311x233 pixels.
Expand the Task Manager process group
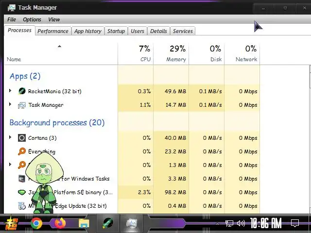pos(10,104)
